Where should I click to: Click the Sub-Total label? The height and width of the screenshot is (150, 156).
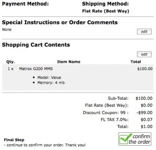click(118, 98)
